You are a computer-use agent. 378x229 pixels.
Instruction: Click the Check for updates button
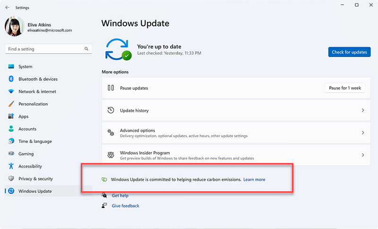pos(349,52)
